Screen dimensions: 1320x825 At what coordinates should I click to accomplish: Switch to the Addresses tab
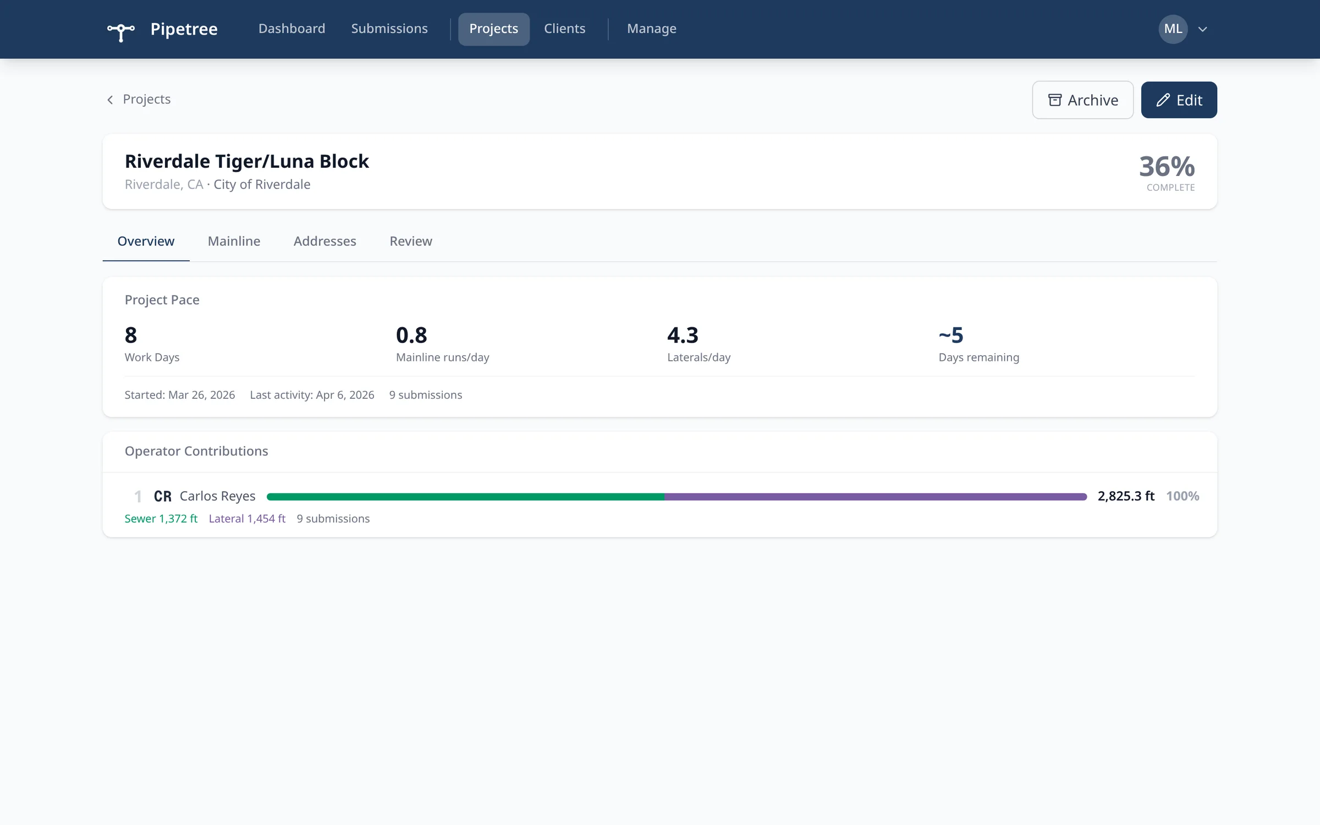(x=324, y=241)
